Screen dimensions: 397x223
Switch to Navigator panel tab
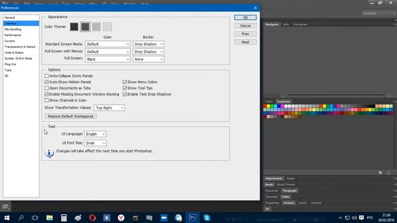click(272, 25)
